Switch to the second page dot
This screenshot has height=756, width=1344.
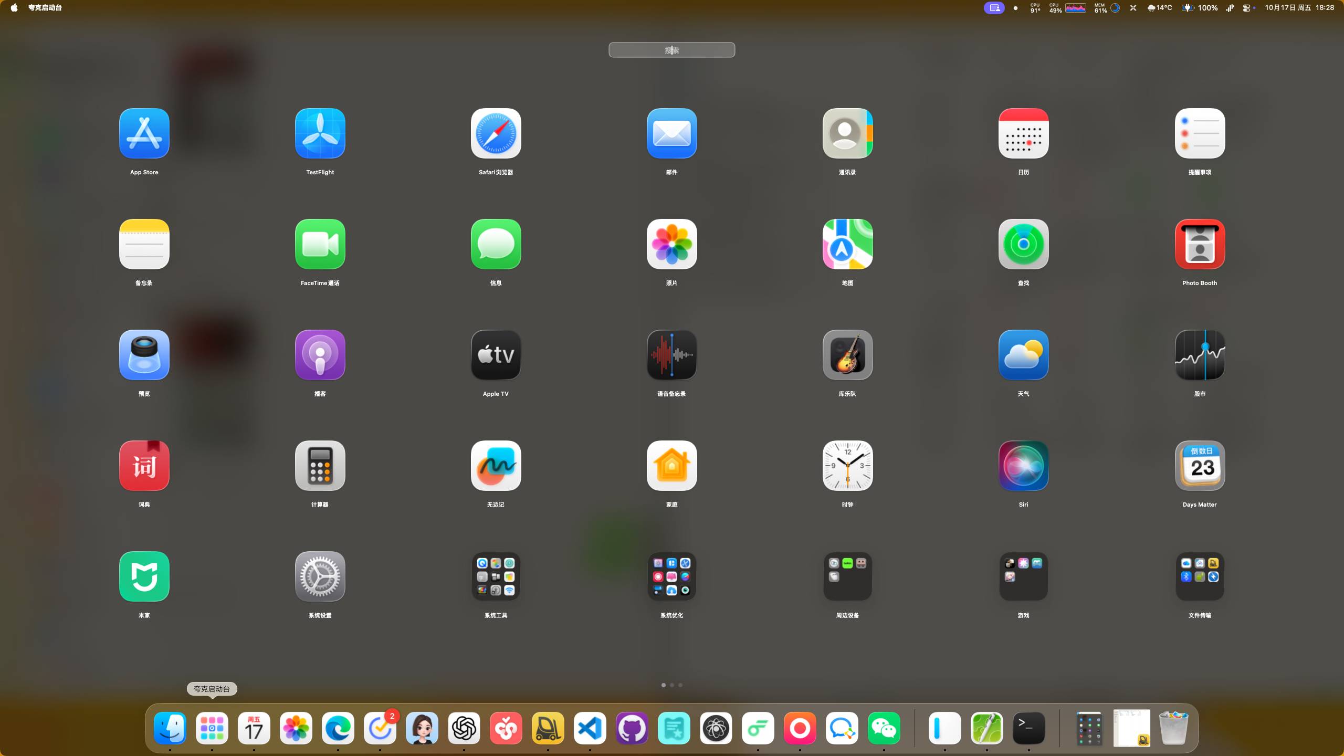[x=672, y=685]
